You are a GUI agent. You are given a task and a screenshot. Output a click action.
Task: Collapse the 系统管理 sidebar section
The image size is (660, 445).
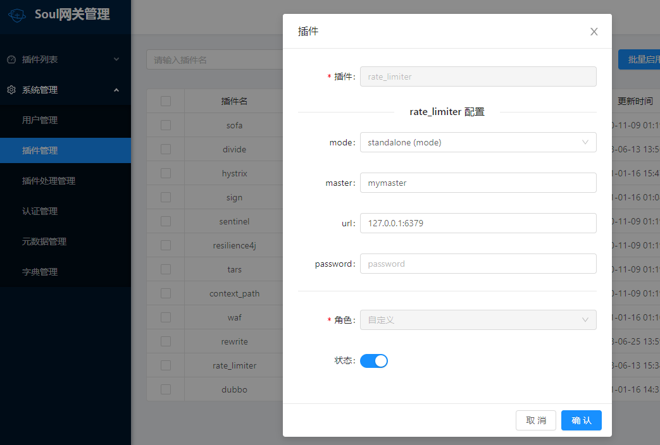pyautogui.click(x=116, y=90)
